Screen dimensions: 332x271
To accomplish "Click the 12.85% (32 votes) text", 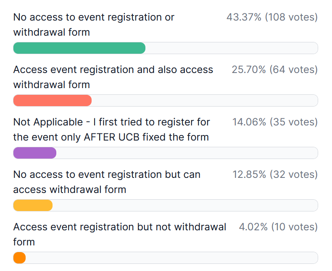I will click(275, 175).
